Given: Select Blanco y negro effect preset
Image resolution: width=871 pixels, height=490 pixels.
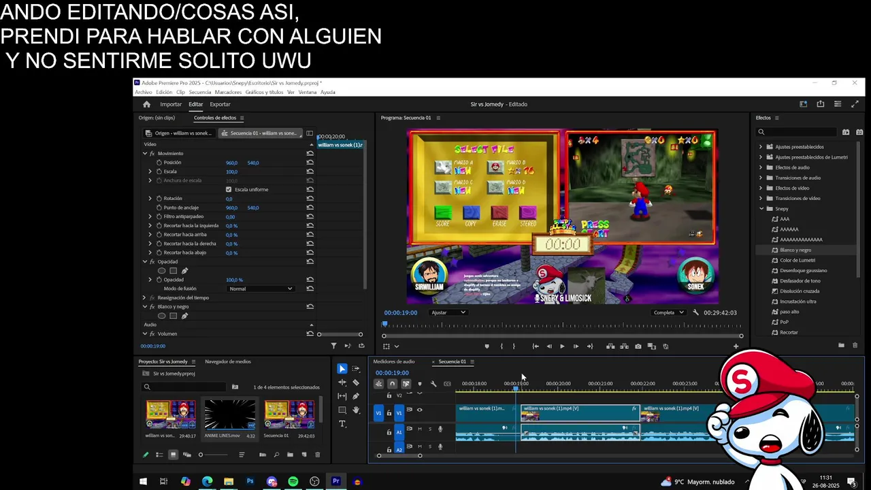Looking at the screenshot, I should [795, 250].
